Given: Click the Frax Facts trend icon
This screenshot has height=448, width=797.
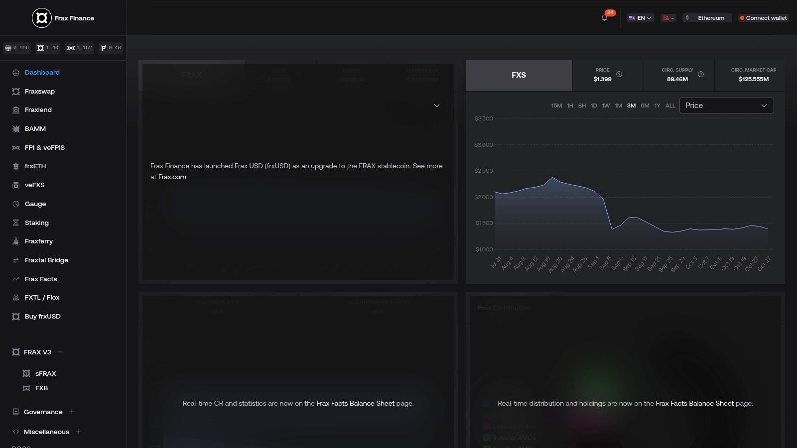Looking at the screenshot, I should (16, 279).
